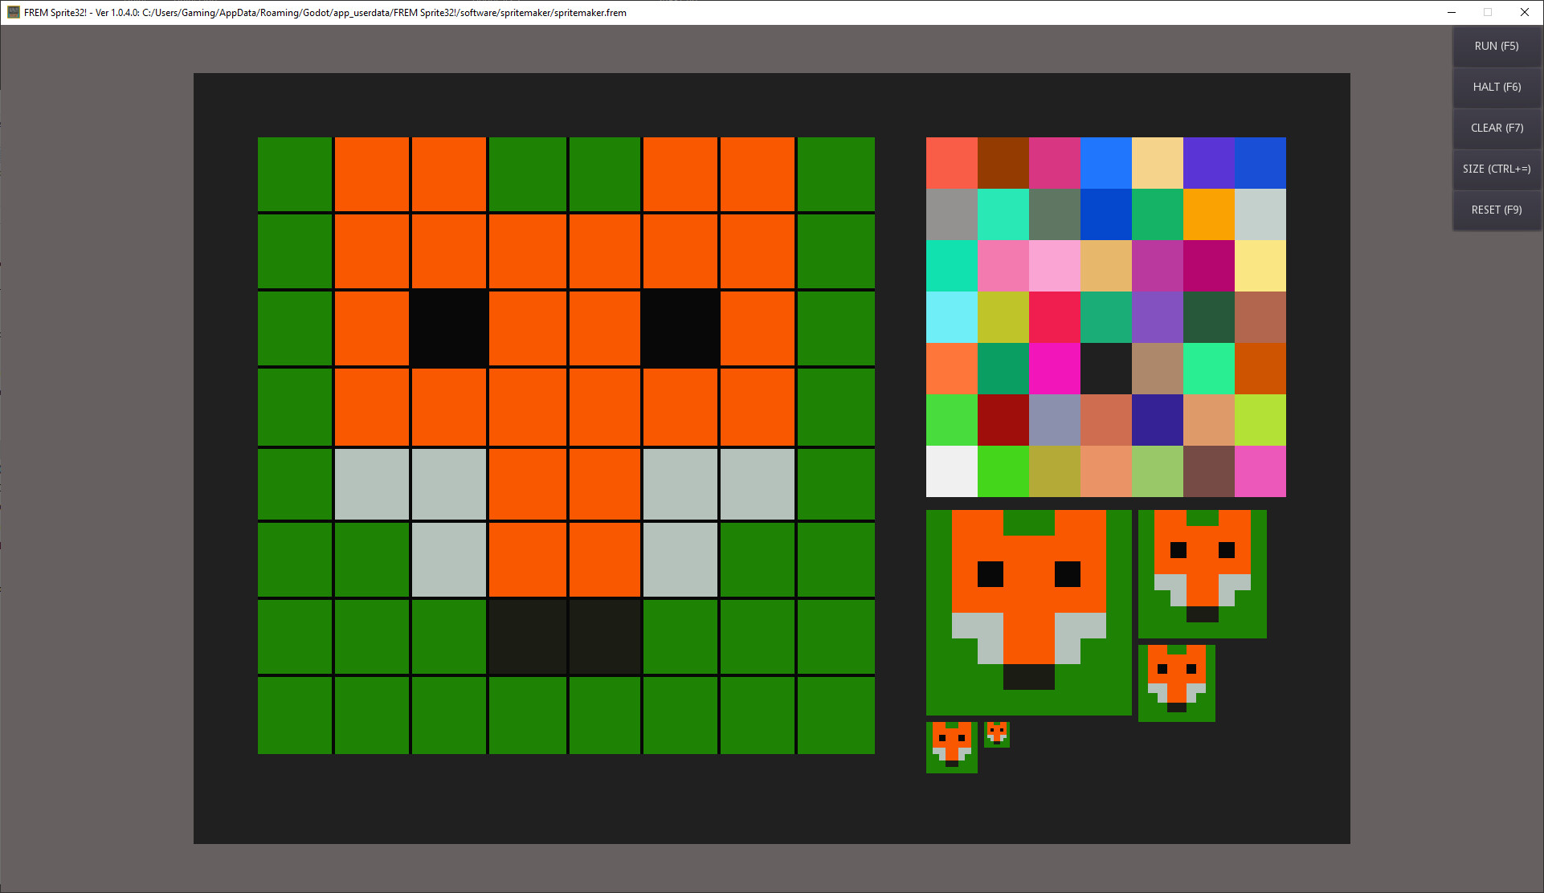Select the salmon red palette swatch
Screen dimensions: 1544x893
(x=952, y=162)
